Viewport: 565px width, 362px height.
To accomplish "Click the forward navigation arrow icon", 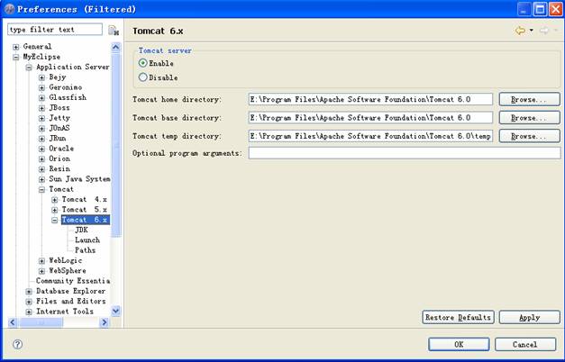I will pos(543,31).
